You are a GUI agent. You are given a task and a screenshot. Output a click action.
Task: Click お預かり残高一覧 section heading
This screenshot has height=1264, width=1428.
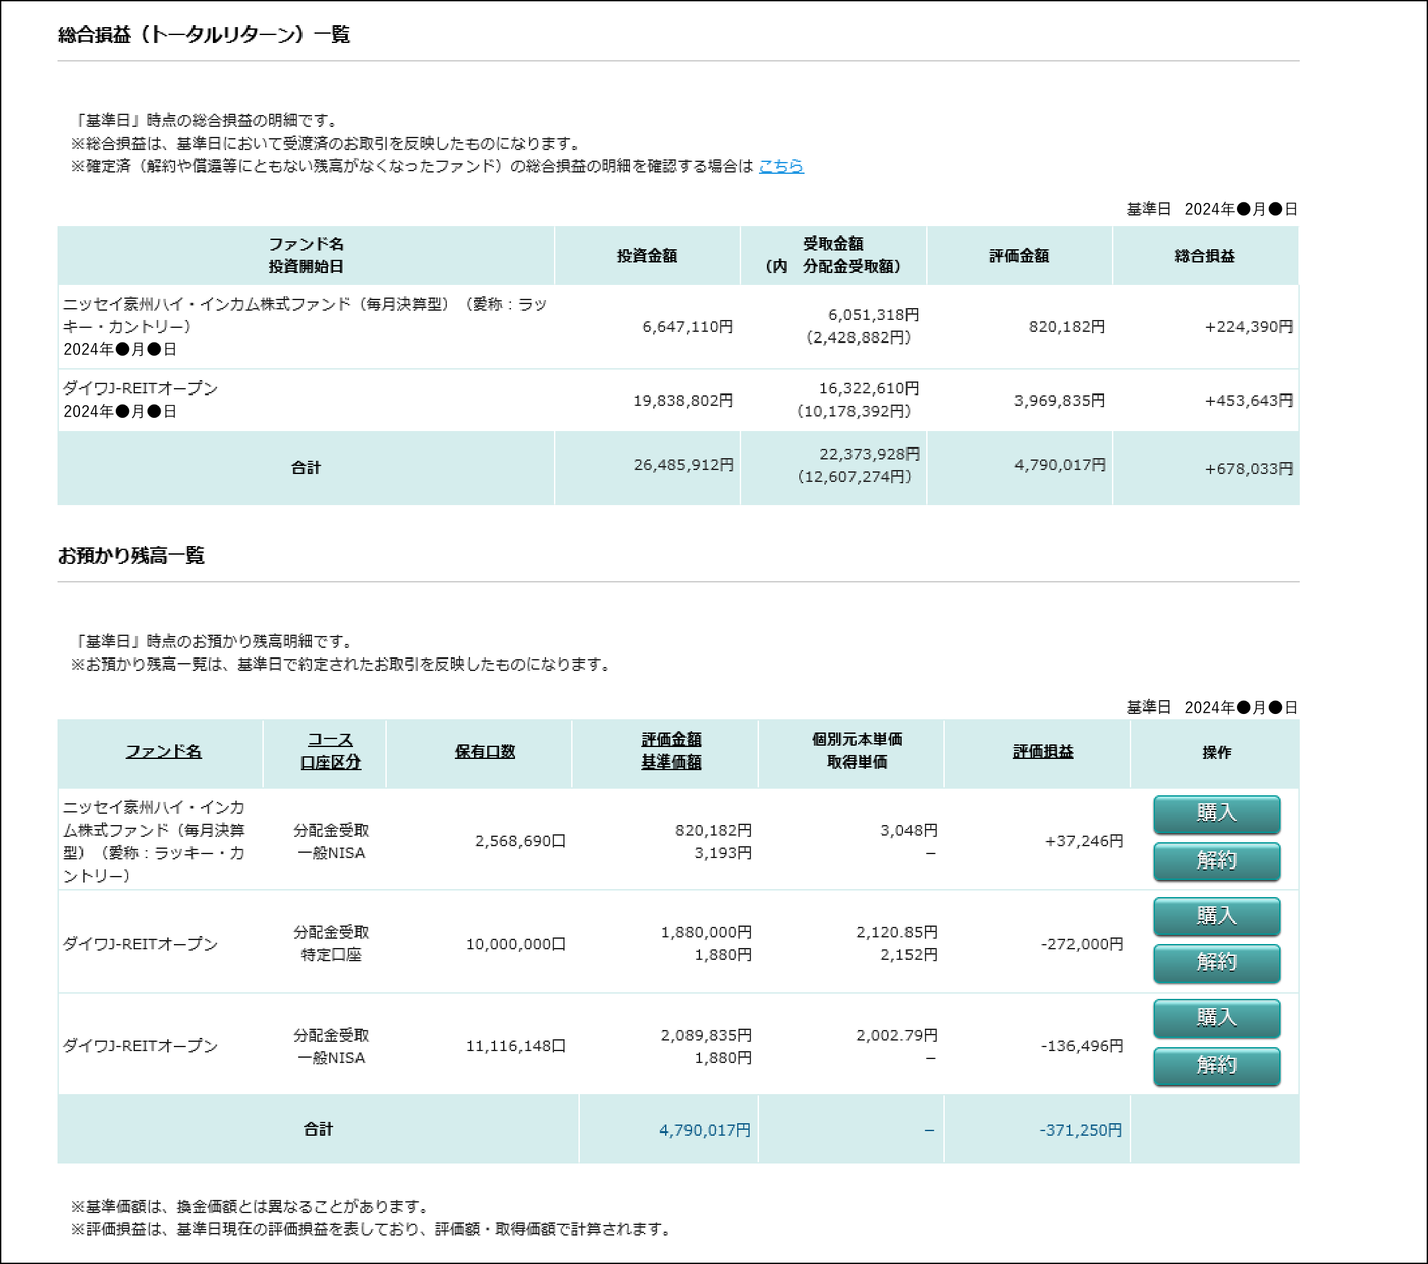click(131, 555)
